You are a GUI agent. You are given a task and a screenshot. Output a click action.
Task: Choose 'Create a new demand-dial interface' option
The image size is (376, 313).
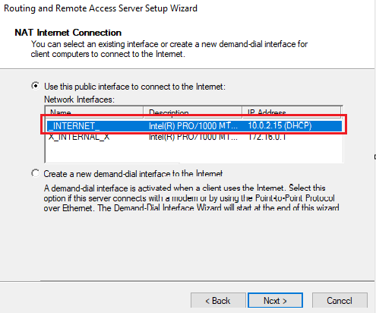[36, 174]
